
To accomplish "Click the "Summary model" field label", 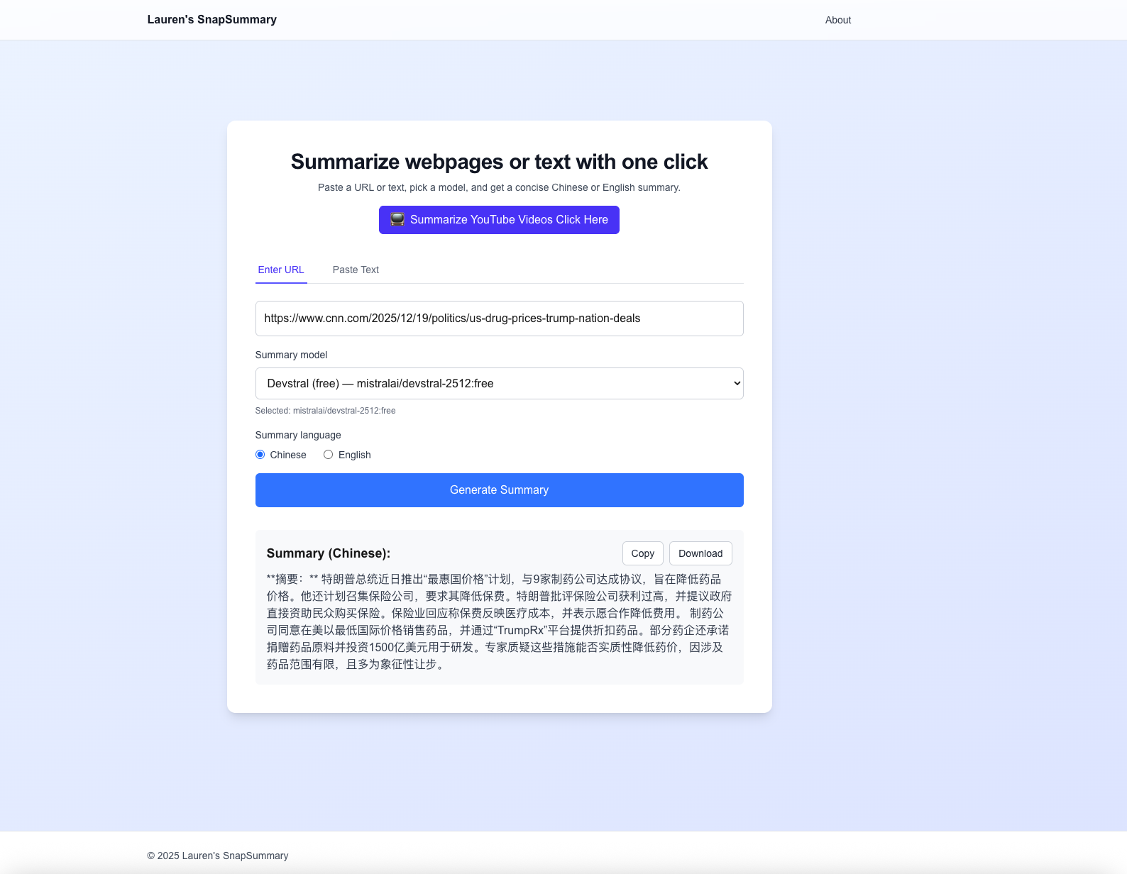I will tap(291, 355).
